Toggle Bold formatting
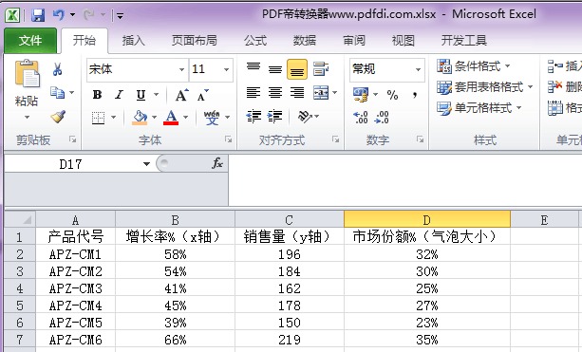This screenshot has height=352, width=582. (x=97, y=95)
